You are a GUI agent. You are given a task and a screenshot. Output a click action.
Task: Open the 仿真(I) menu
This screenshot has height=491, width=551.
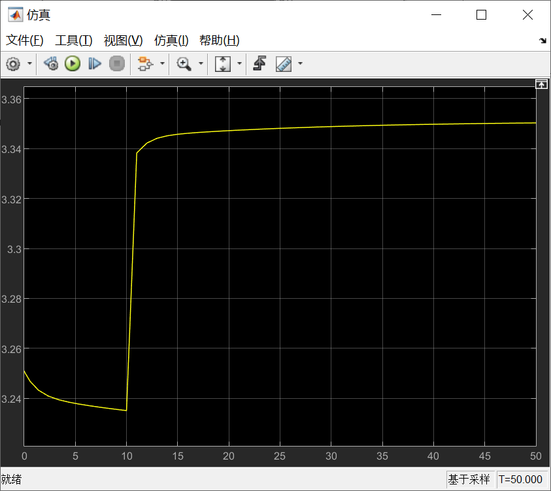point(171,41)
